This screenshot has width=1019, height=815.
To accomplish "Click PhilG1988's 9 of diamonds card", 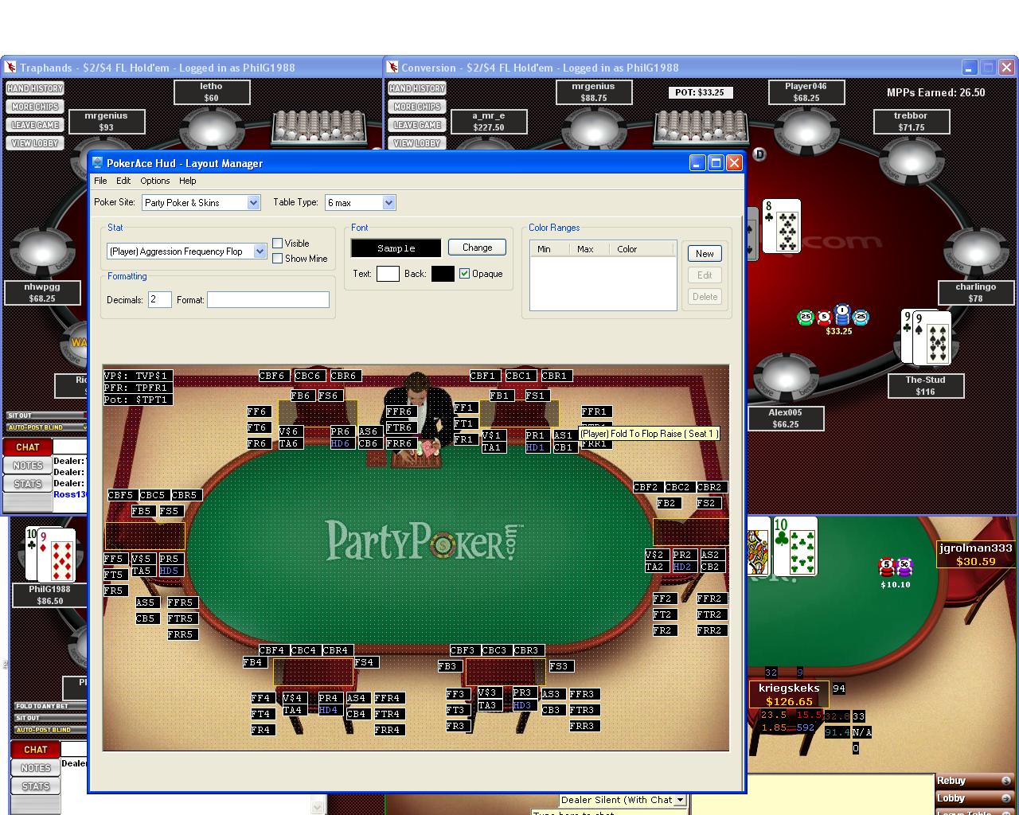I will (58, 554).
